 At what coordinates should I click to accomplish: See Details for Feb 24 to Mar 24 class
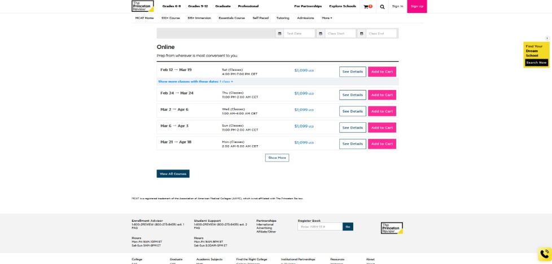[x=352, y=95]
